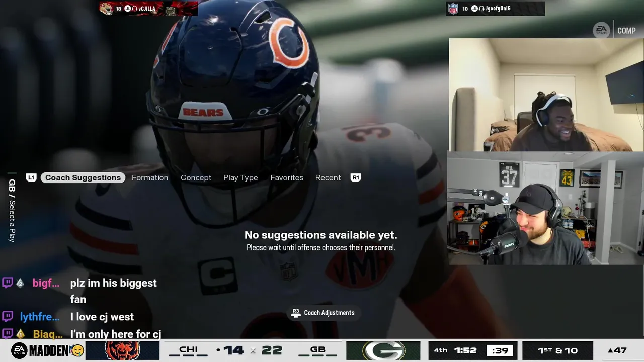Image resolution: width=644 pixels, height=362 pixels.
Task: Click the PlayStation icon beside vCJILLA
Action: point(128,9)
